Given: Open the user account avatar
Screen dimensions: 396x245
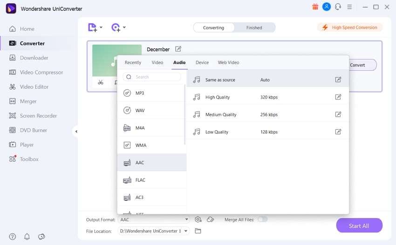Looking at the screenshot, I should (x=326, y=7).
